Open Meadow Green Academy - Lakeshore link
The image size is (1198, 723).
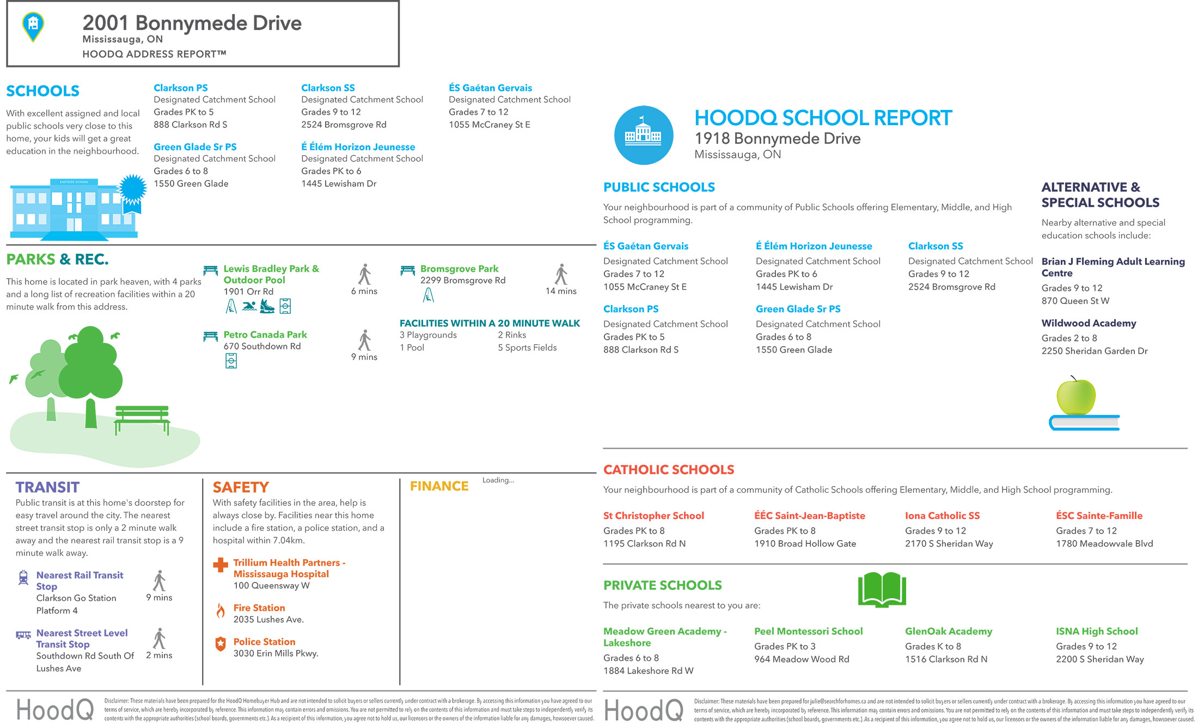pos(665,637)
